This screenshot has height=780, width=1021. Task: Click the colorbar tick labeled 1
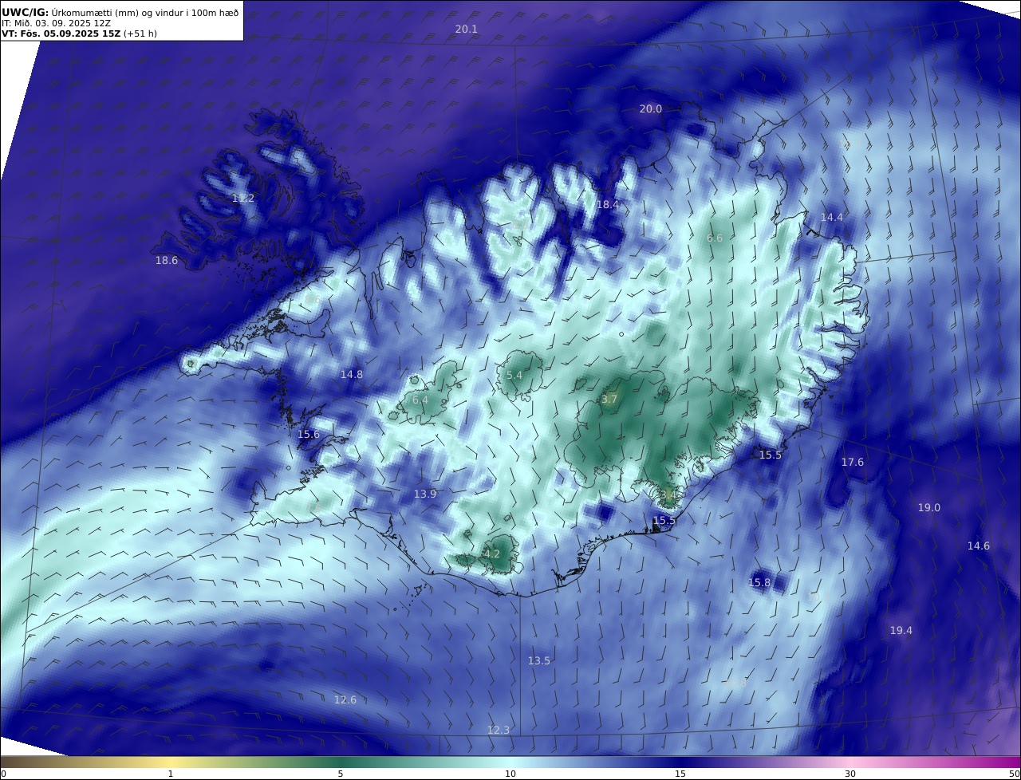pos(171,774)
